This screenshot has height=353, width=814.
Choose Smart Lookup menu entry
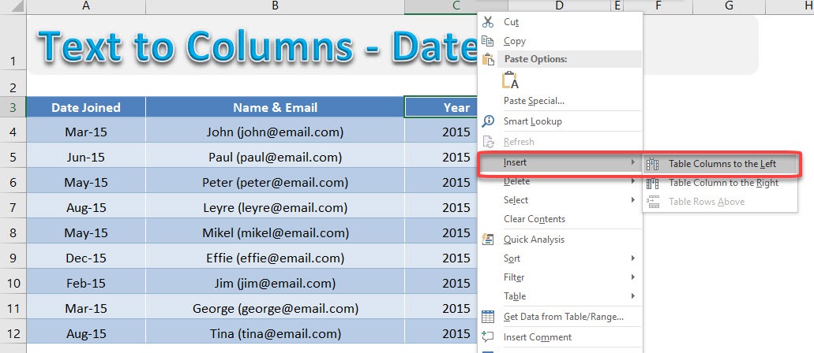560,121
